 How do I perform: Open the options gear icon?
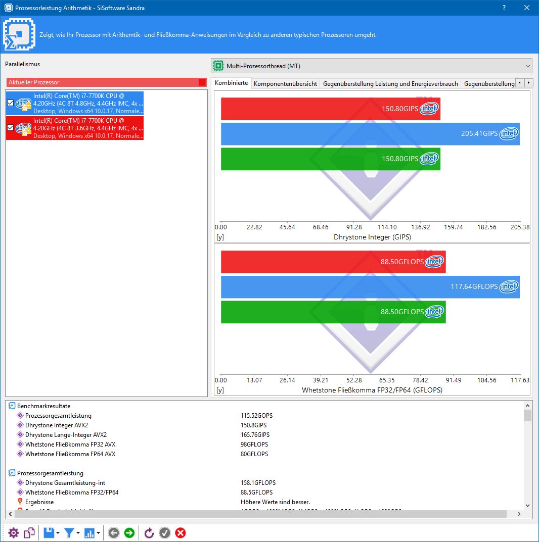coord(14,533)
